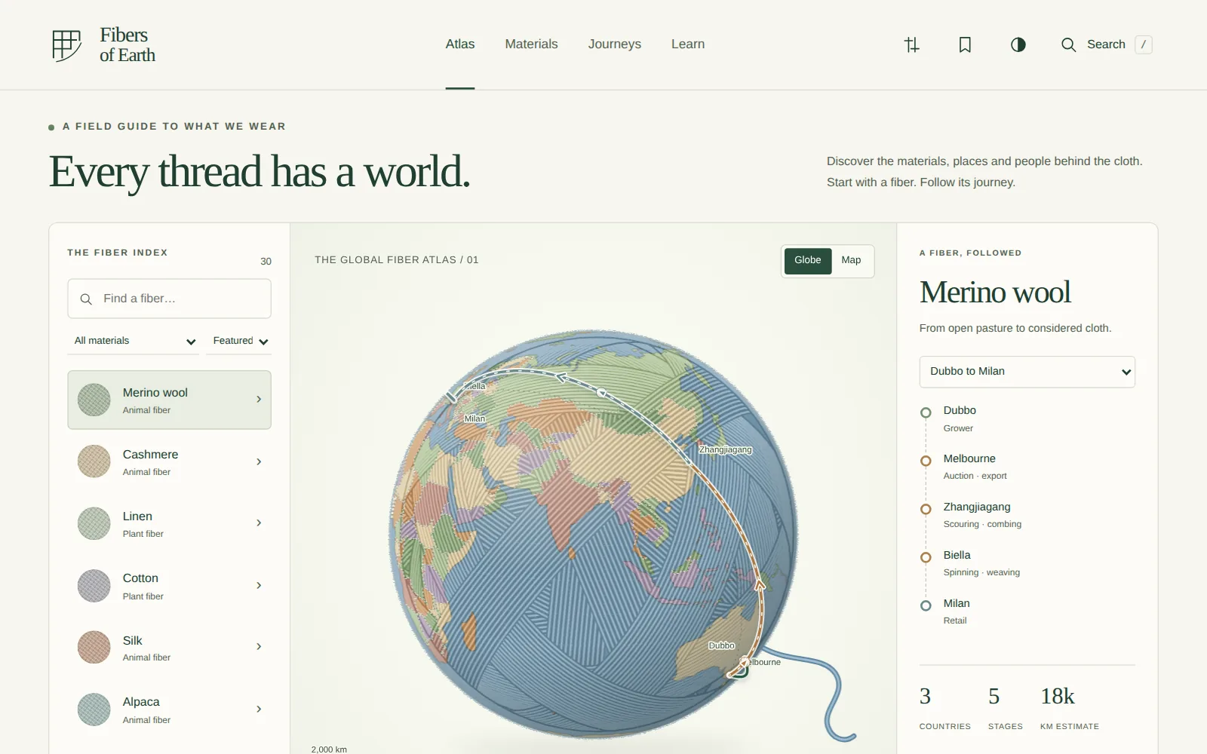Toggle the contrast theme icon
This screenshot has width=1207, height=754.
coord(1018,44)
